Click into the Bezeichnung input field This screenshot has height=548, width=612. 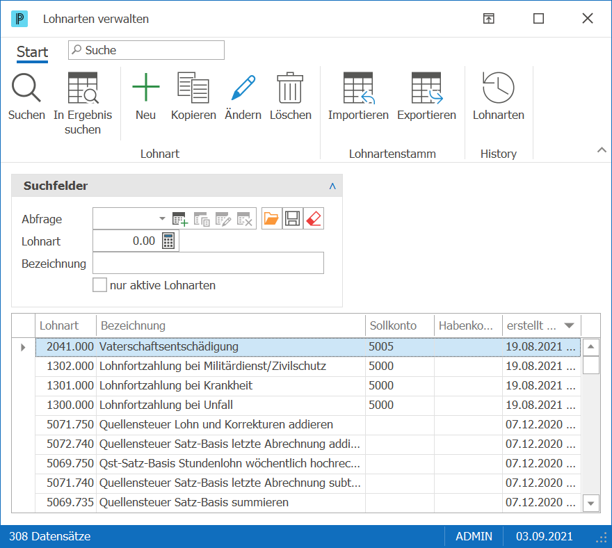pyautogui.click(x=208, y=263)
